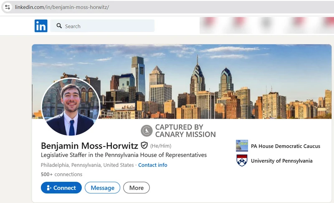The width and height of the screenshot is (334, 203).
Task: Click the magnifying glass search icon
Action: coord(59,26)
